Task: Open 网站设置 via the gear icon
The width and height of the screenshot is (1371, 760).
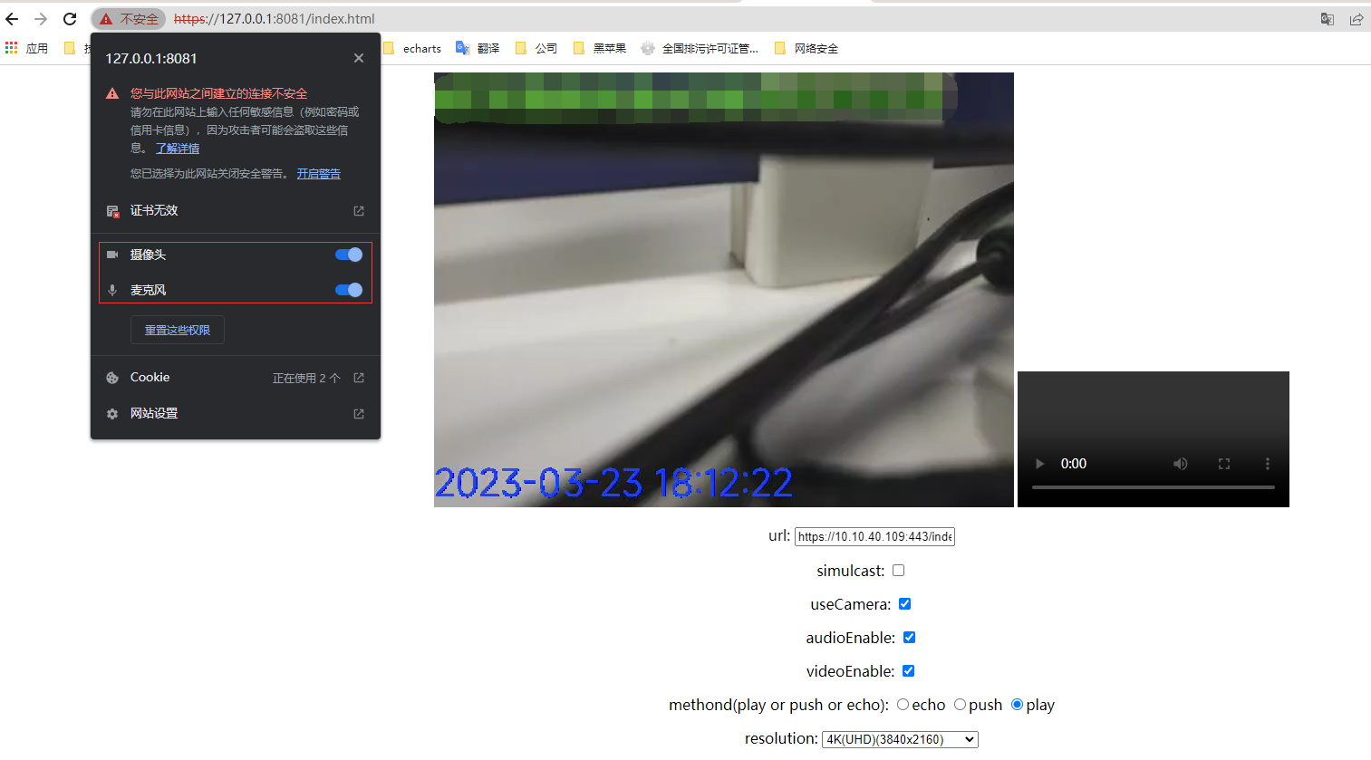Action: point(112,413)
